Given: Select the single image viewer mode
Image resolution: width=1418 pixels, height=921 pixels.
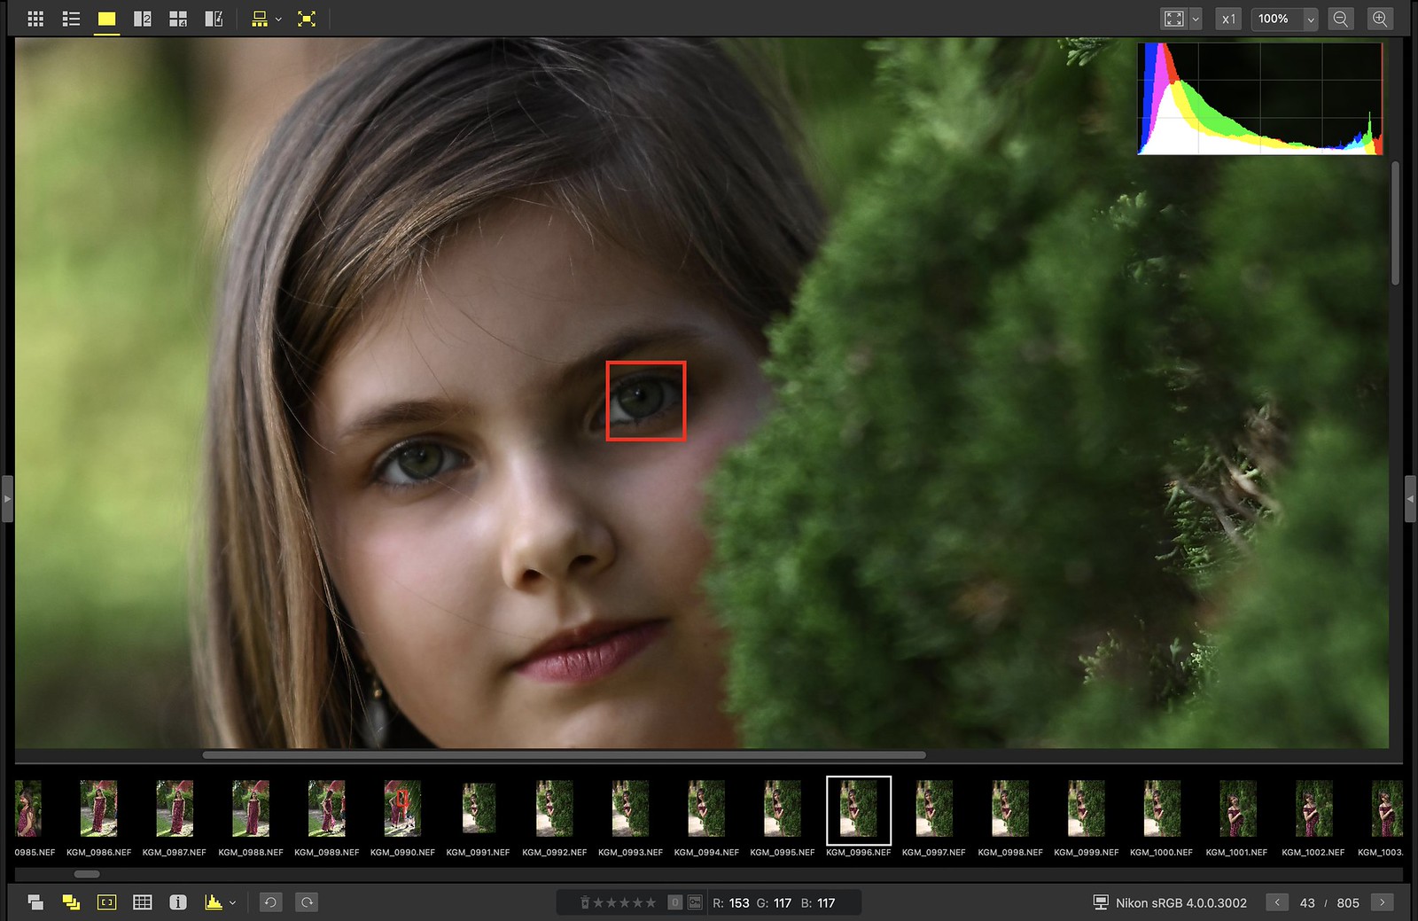Looking at the screenshot, I should (x=107, y=19).
